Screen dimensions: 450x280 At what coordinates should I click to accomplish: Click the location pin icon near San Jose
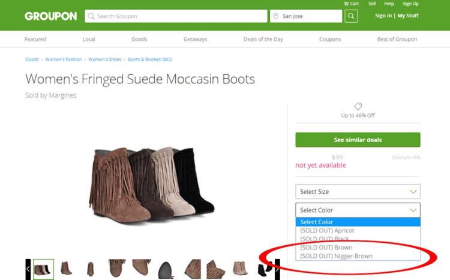click(276, 16)
